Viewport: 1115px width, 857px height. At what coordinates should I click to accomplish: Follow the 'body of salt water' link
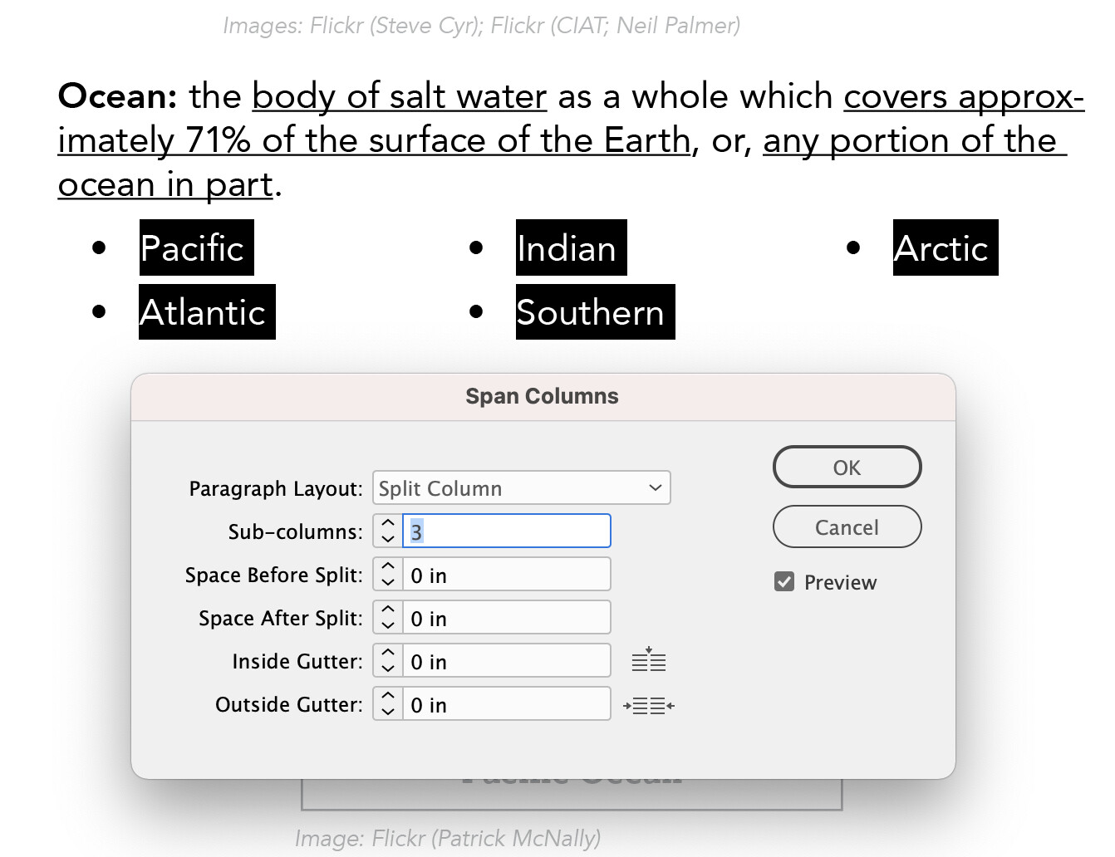click(399, 96)
